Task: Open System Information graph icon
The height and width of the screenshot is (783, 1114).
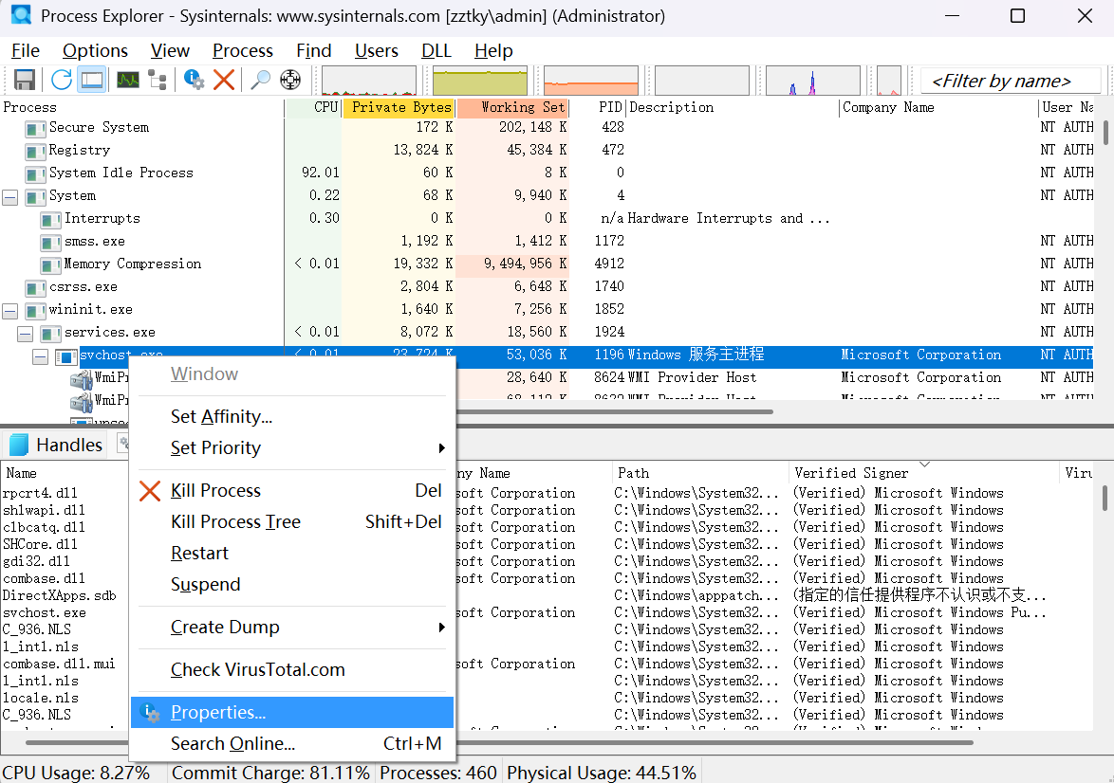Action: pos(128,80)
